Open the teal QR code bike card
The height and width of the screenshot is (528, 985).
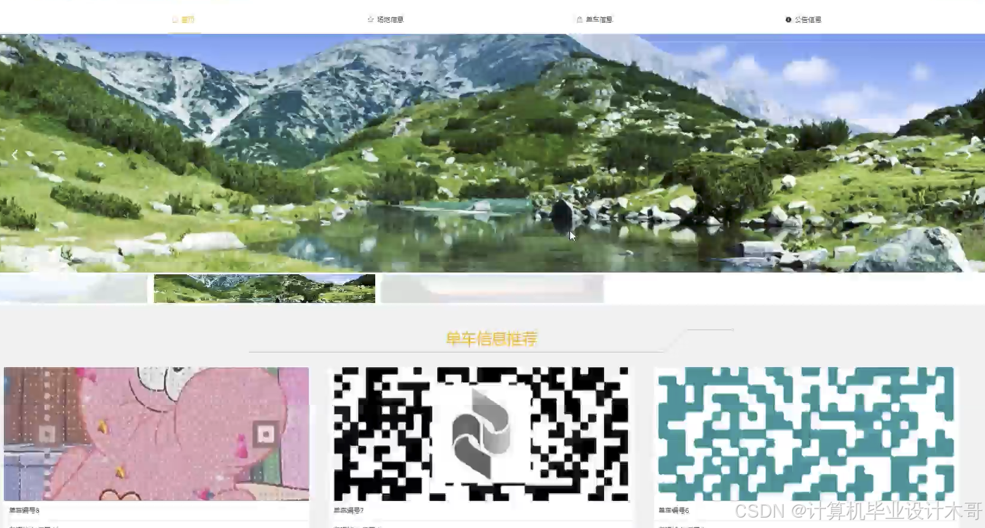coord(805,434)
